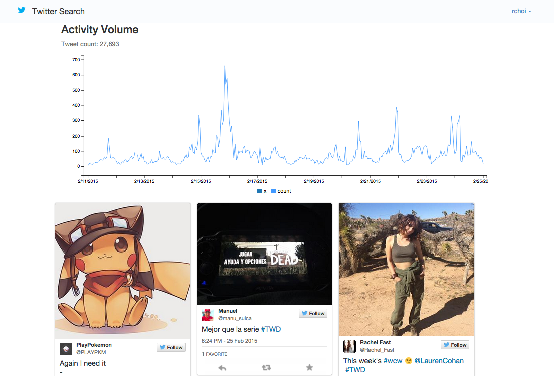The image size is (554, 376).
Task: Click the Activity Volume heading
Action: pyautogui.click(x=100, y=29)
